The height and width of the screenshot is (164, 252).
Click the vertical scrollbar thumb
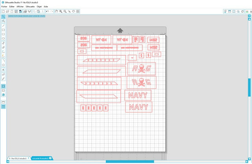249,87
